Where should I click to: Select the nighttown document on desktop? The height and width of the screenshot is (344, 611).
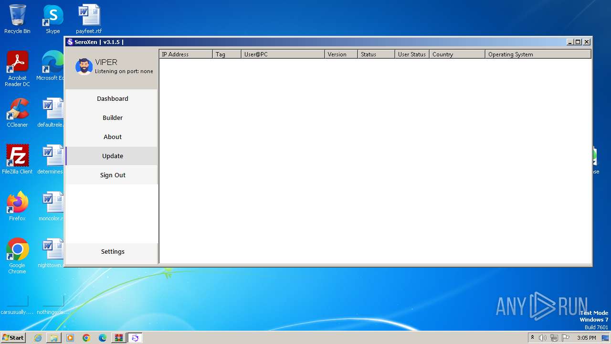[x=52, y=253]
